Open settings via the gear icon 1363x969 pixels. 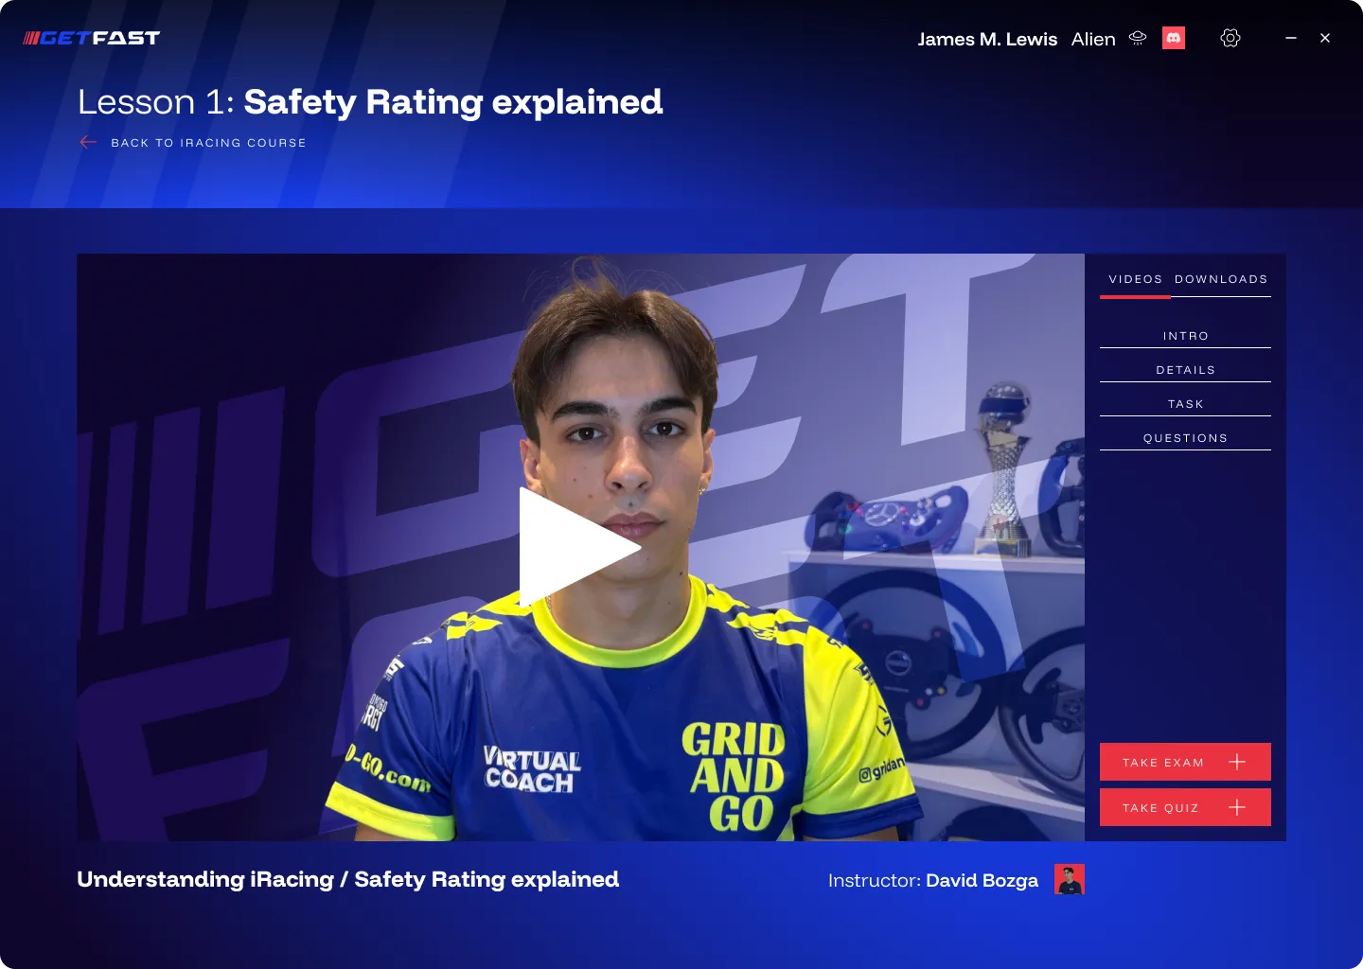[x=1230, y=38]
